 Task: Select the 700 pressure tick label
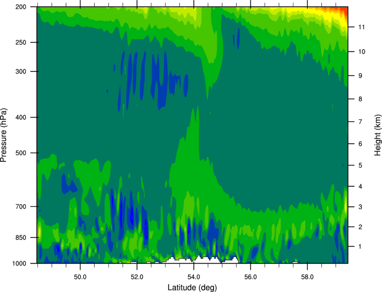tap(21, 207)
